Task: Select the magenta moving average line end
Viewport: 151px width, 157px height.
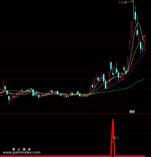Action: [144, 54]
